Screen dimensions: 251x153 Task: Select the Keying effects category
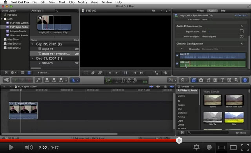(x=181, y=117)
